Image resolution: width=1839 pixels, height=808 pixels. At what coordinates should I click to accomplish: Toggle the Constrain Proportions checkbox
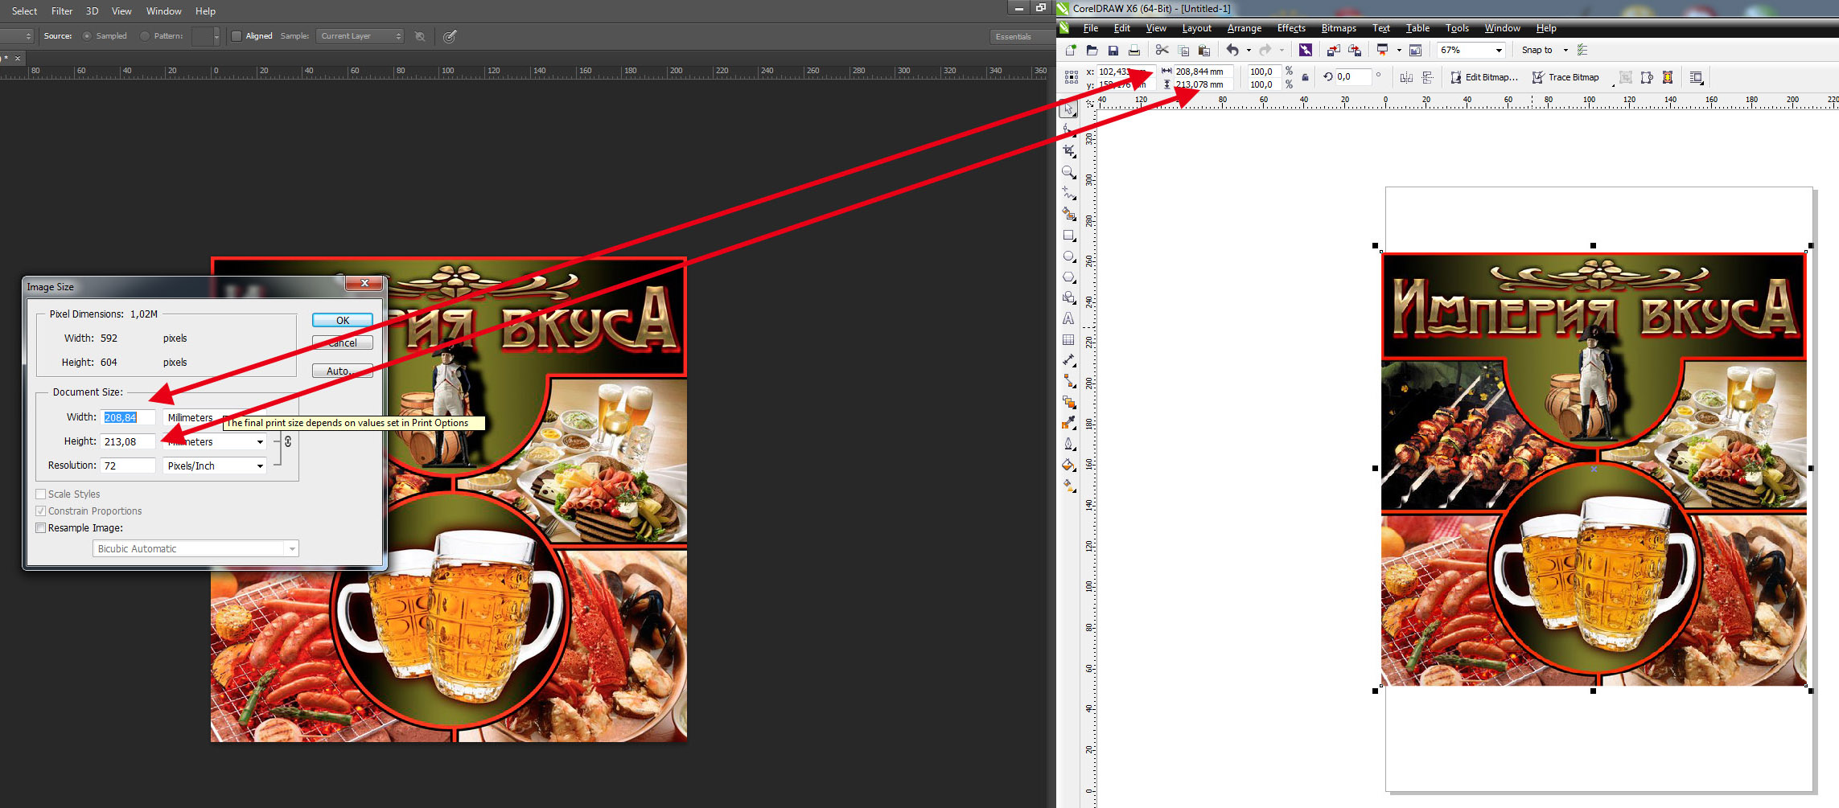pos(41,511)
